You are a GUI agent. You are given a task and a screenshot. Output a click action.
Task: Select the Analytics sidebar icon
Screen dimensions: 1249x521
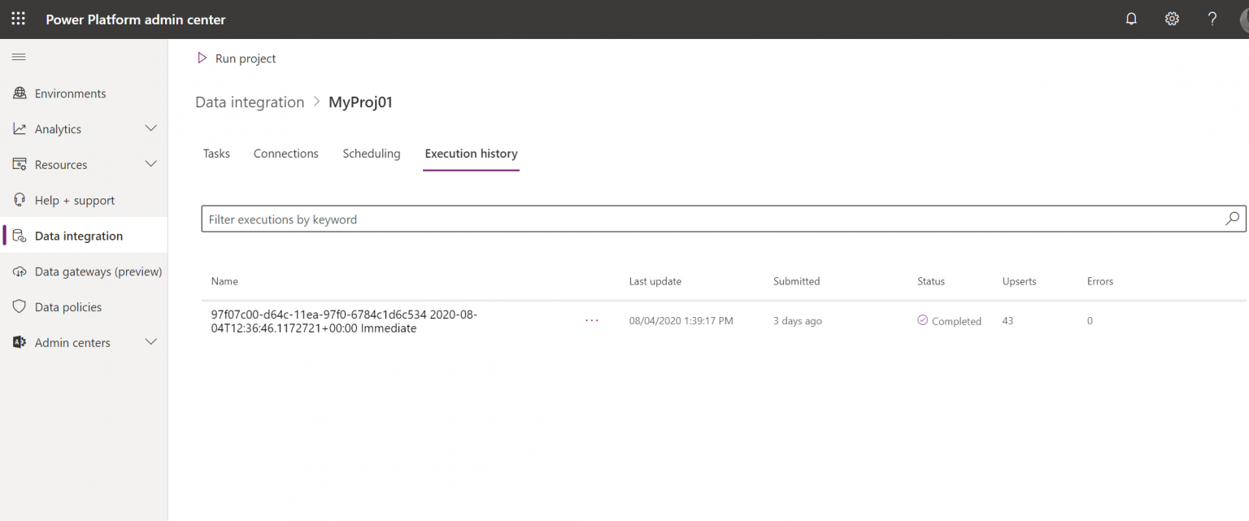click(x=18, y=128)
